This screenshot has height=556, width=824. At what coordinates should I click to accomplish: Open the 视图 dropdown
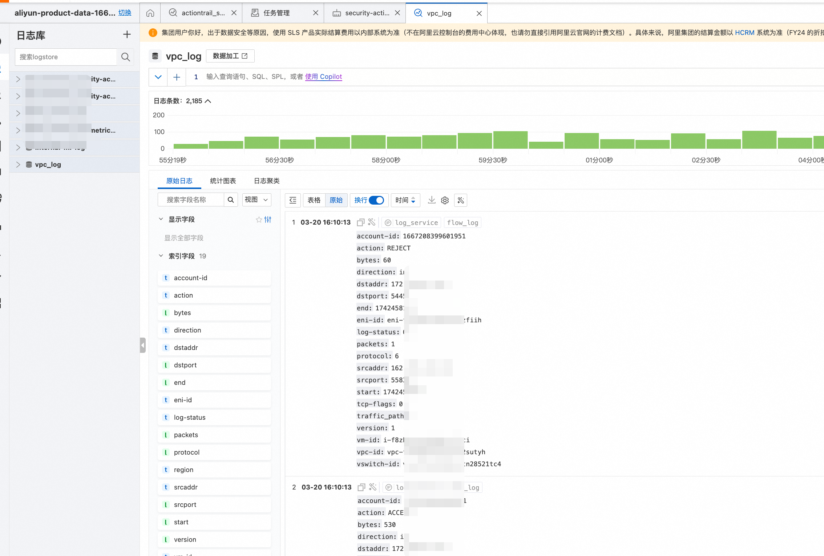pyautogui.click(x=257, y=200)
